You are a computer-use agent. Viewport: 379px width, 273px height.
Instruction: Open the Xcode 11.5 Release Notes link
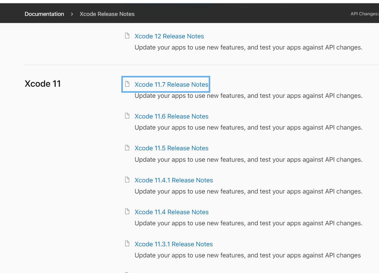[171, 148]
